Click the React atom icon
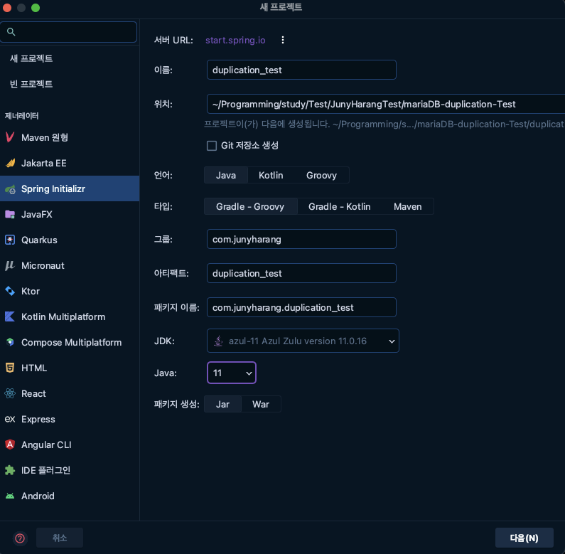This screenshot has height=554, width=565. pos(10,393)
